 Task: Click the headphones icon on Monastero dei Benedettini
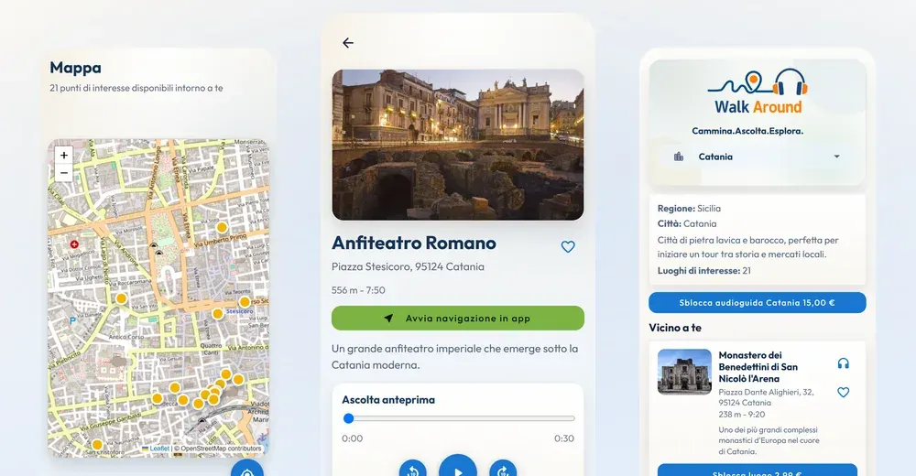pyautogui.click(x=843, y=363)
